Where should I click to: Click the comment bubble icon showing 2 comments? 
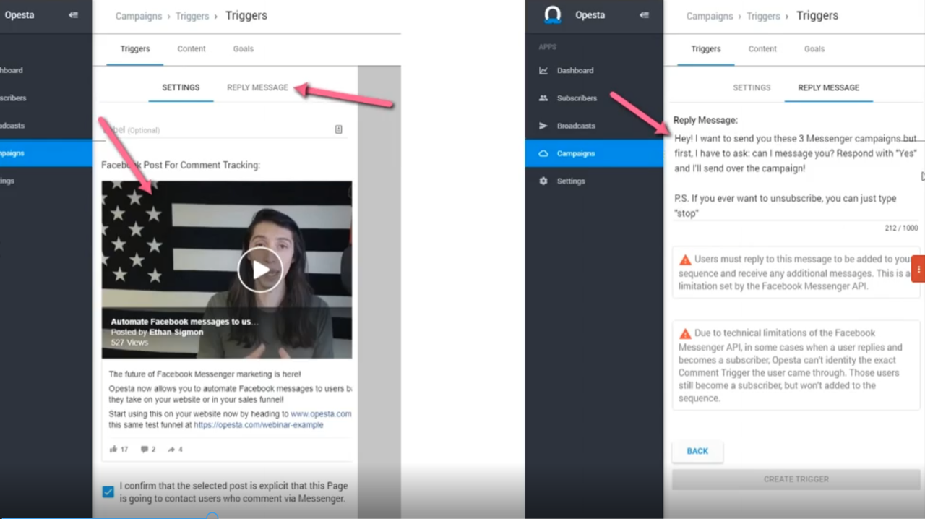144,449
